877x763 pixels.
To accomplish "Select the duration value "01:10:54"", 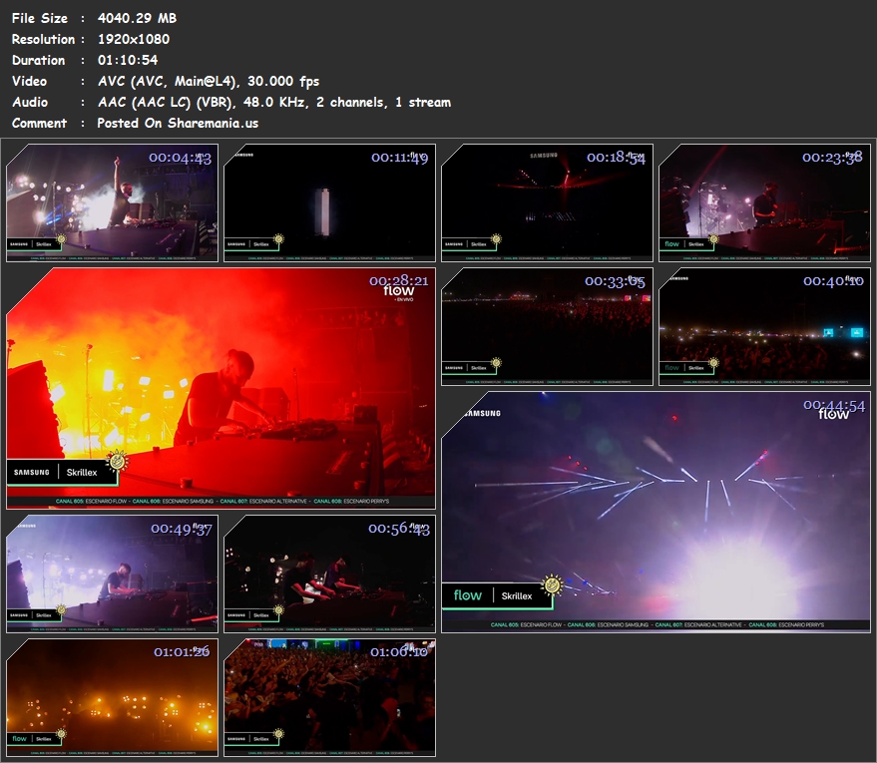I will [128, 61].
